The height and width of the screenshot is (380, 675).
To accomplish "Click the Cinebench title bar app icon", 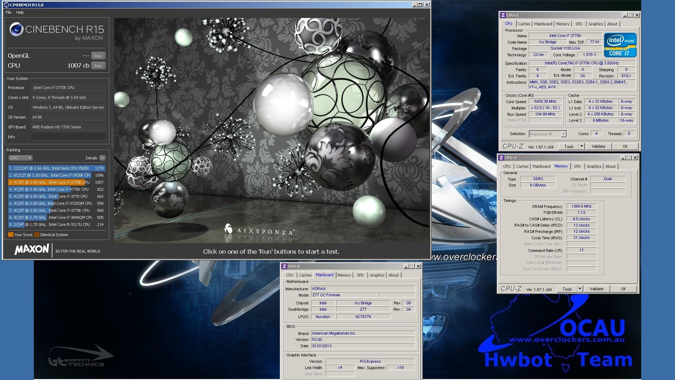I will click(6, 5).
